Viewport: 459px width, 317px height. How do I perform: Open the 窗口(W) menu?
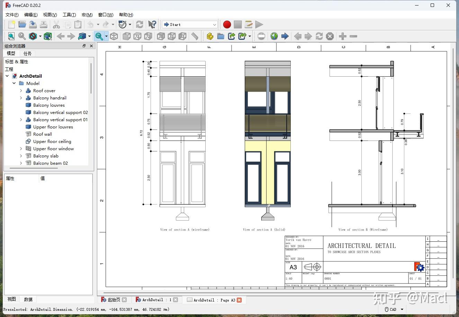tap(106, 15)
